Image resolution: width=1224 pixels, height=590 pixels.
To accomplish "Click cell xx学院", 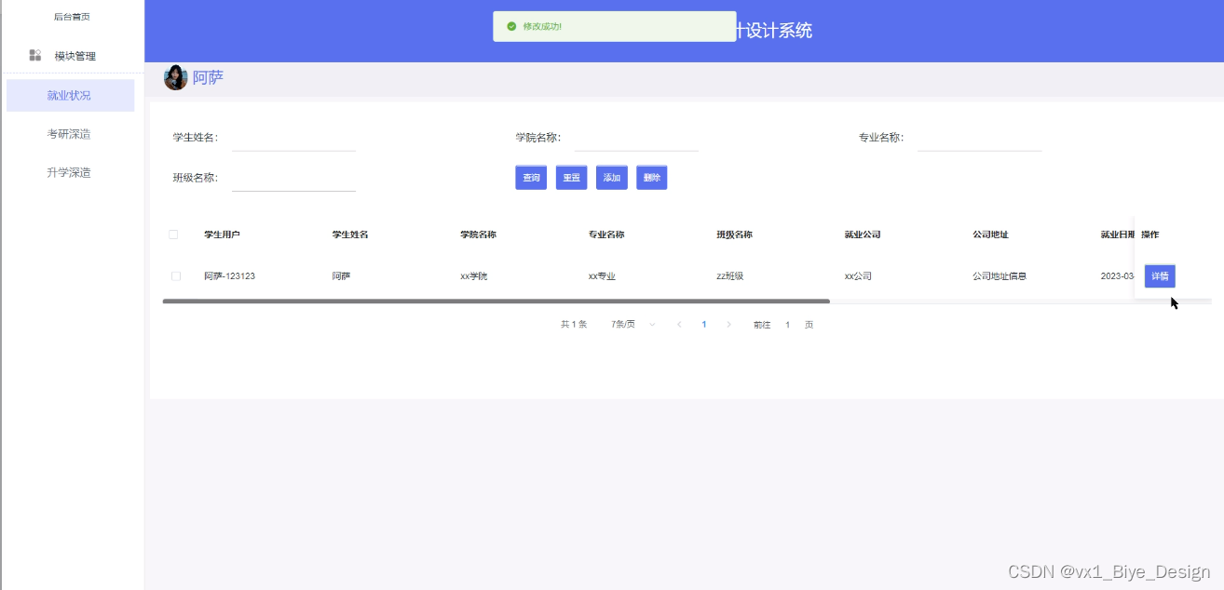I will click(474, 276).
